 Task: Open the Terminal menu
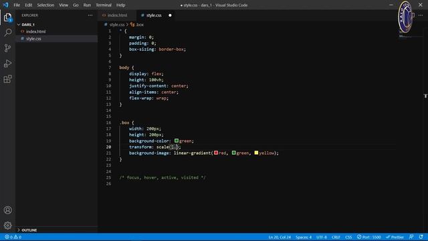click(x=104, y=5)
